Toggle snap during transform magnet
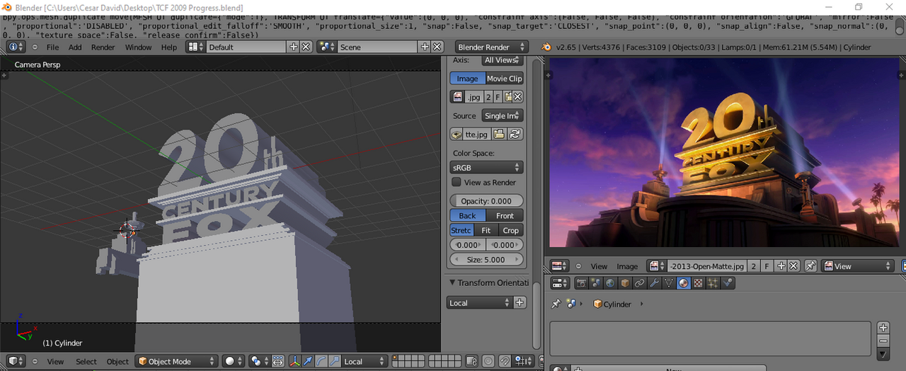This screenshot has height=371, width=906. tap(505, 361)
